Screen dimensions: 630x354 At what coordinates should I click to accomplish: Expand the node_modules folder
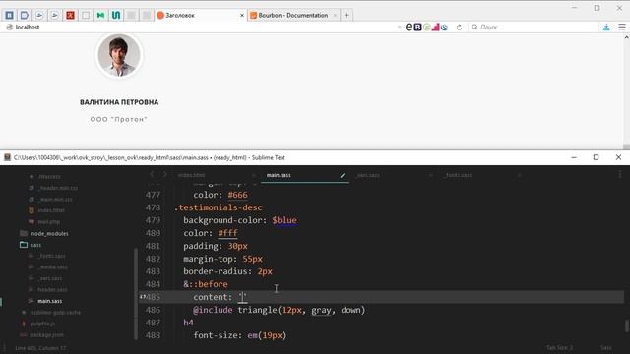[x=49, y=233]
